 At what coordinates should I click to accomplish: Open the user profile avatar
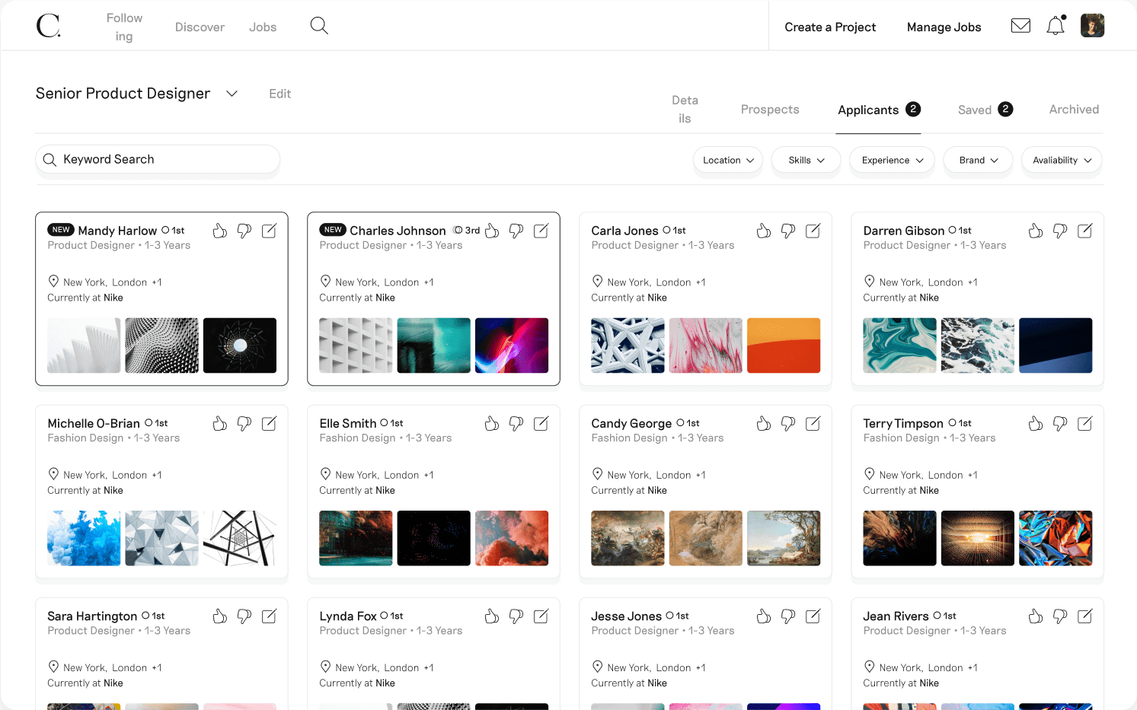pos(1092,26)
